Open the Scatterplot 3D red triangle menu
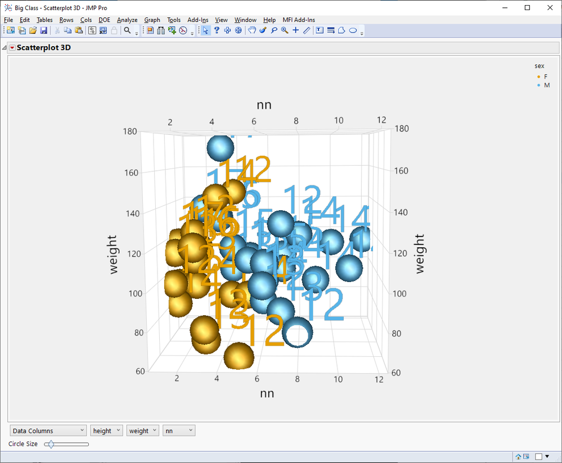 12,48
